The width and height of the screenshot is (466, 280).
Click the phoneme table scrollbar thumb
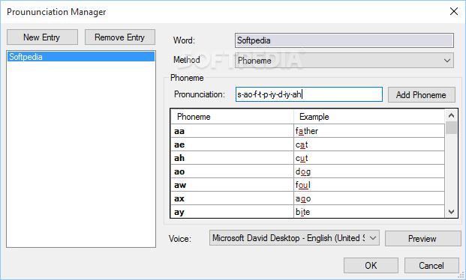(451, 127)
